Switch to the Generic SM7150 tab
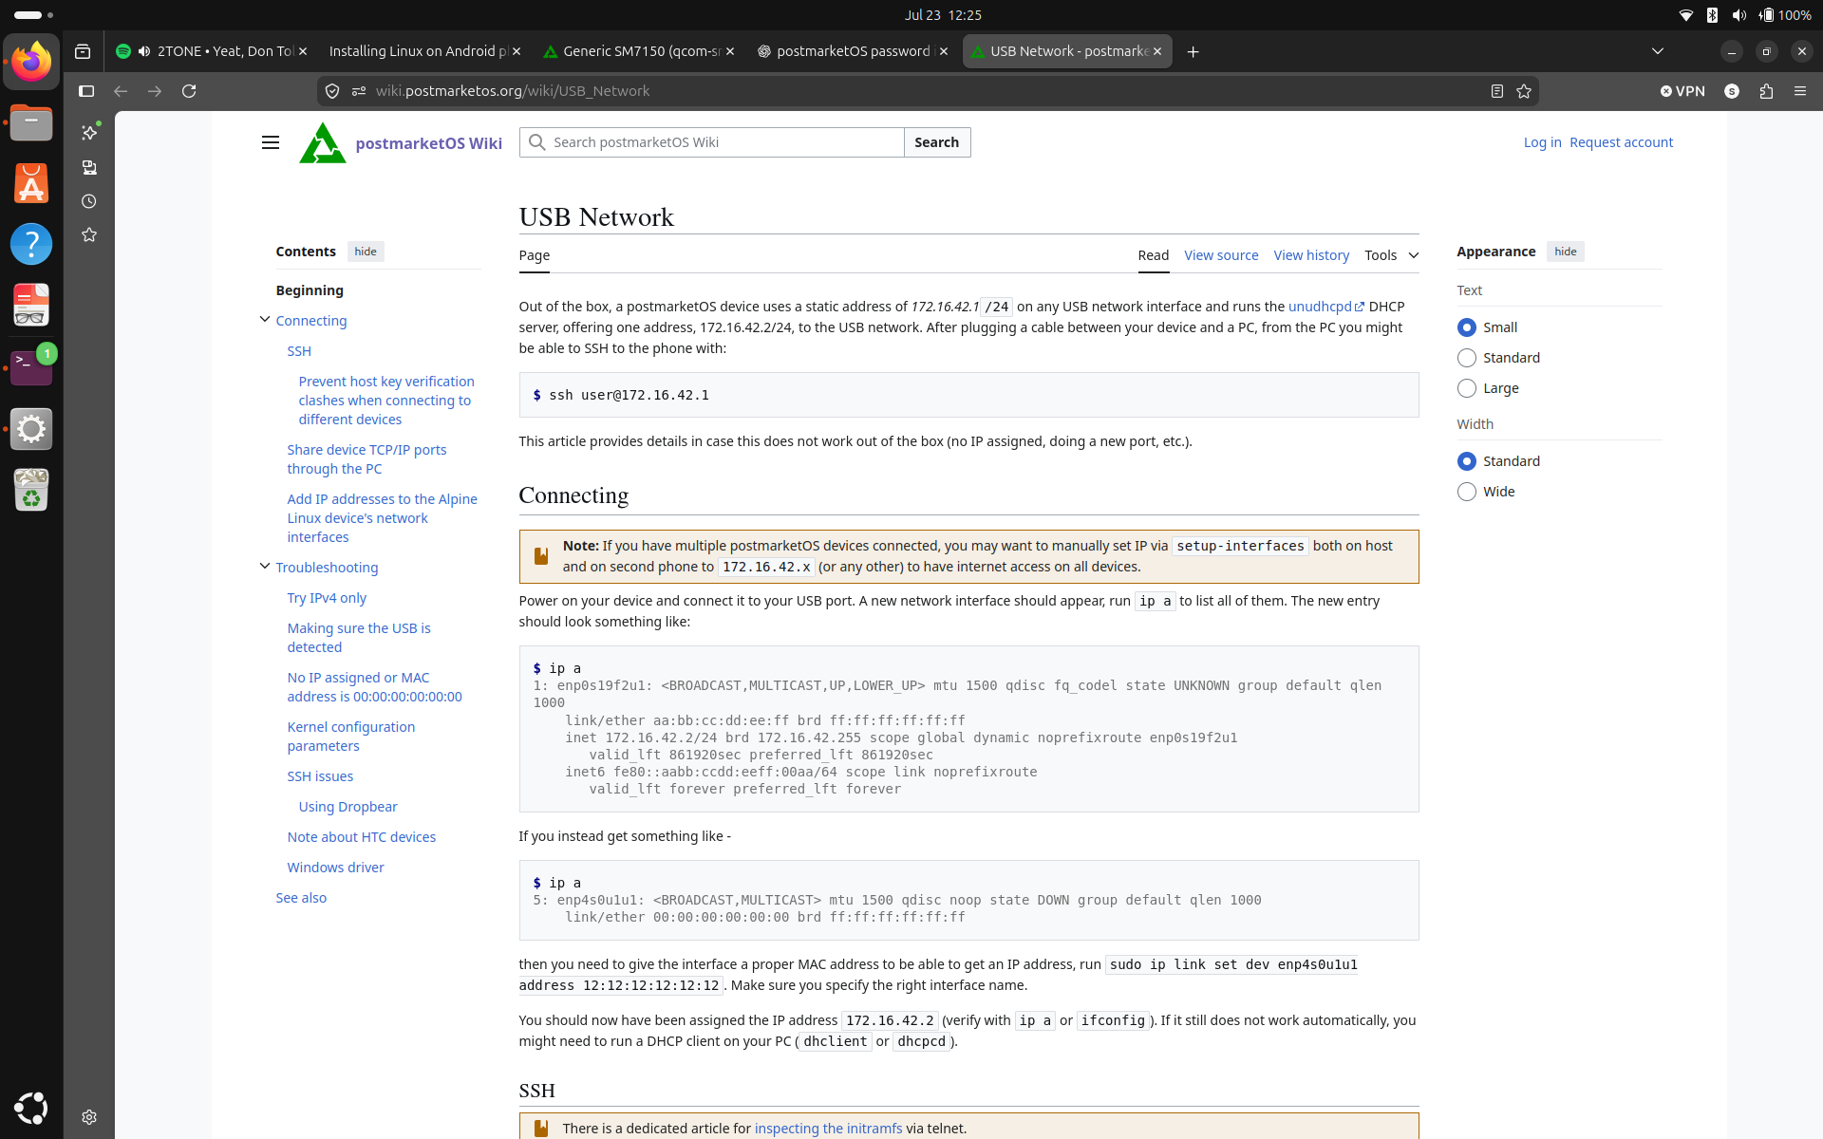 point(637,51)
